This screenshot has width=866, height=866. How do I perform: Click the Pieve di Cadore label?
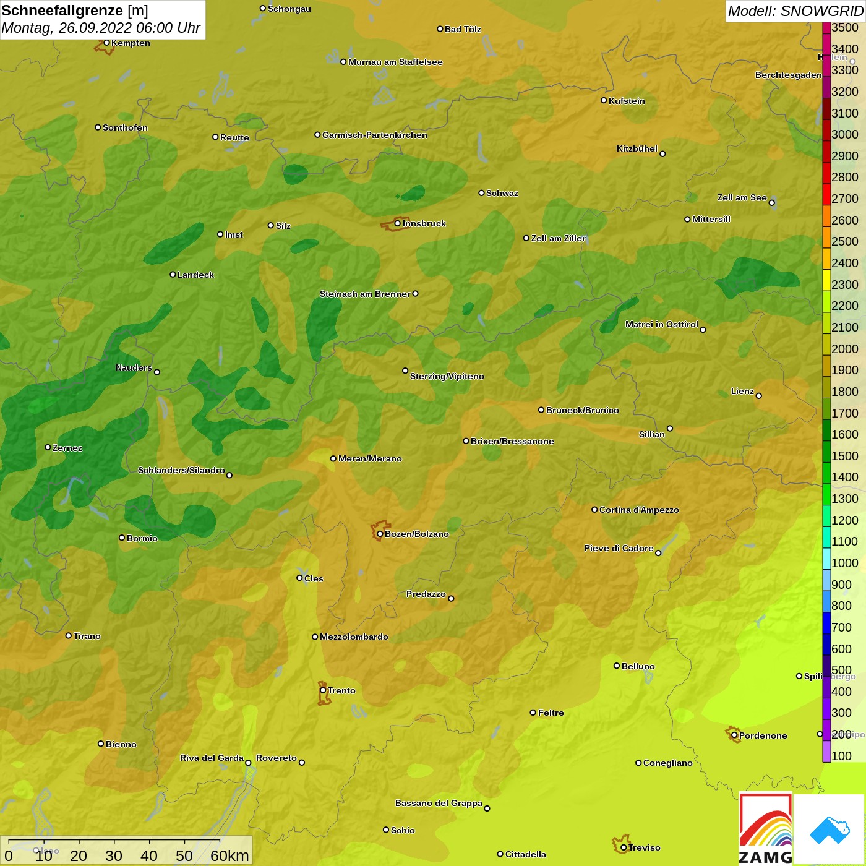click(x=619, y=548)
